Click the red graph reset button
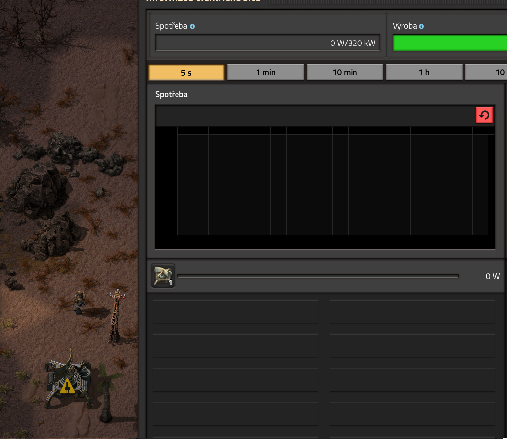Viewport: 507px width, 439px height. click(x=484, y=115)
